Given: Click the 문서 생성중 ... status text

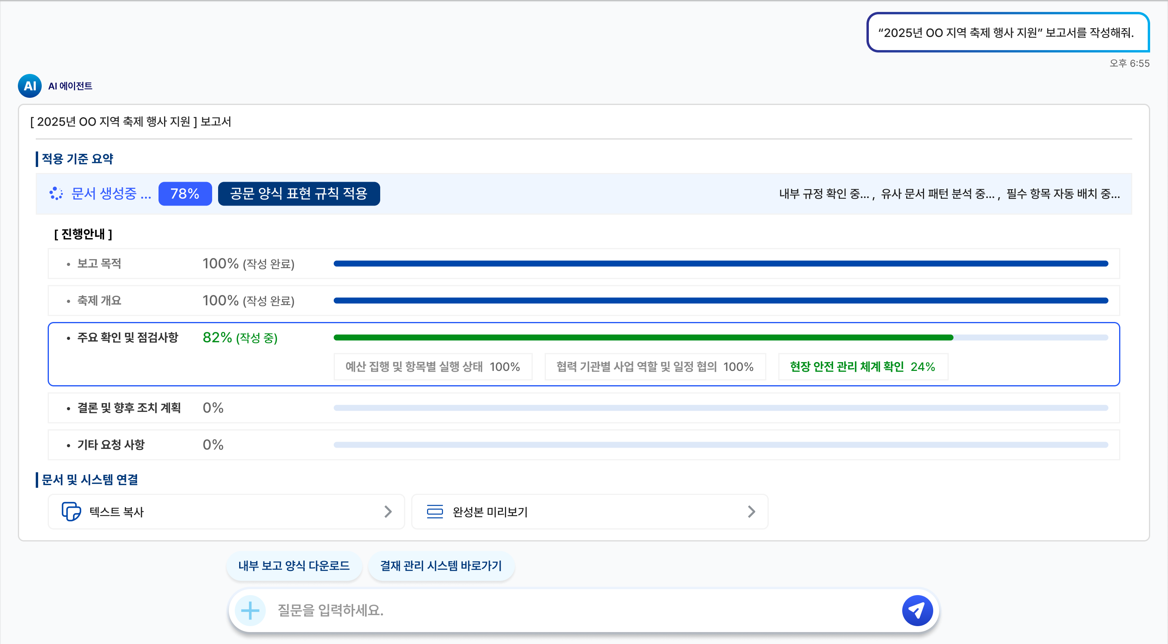Looking at the screenshot, I should [x=111, y=194].
